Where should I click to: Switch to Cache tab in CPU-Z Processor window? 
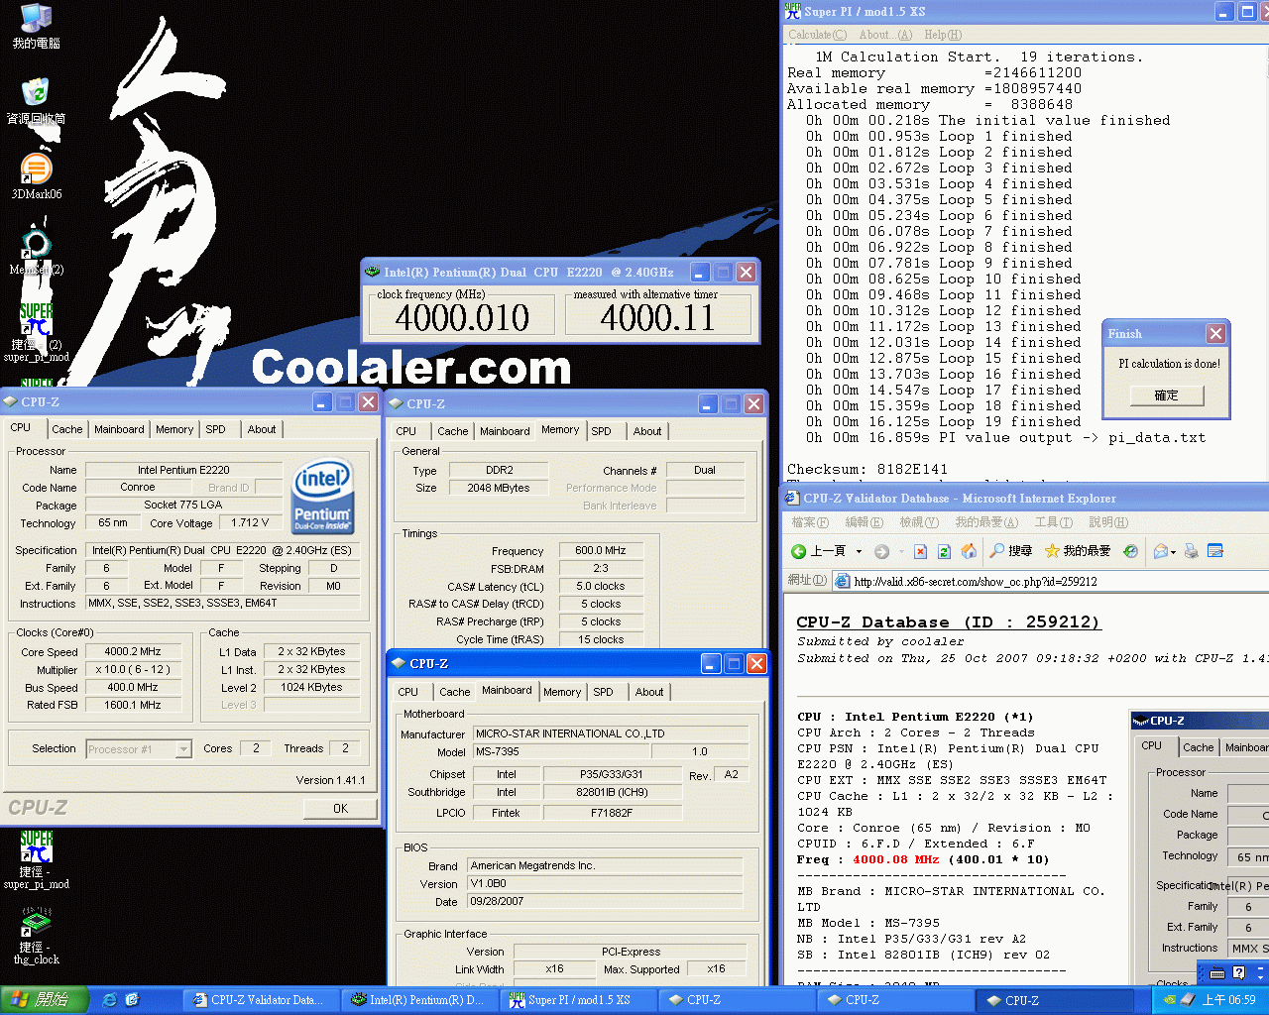(67, 429)
